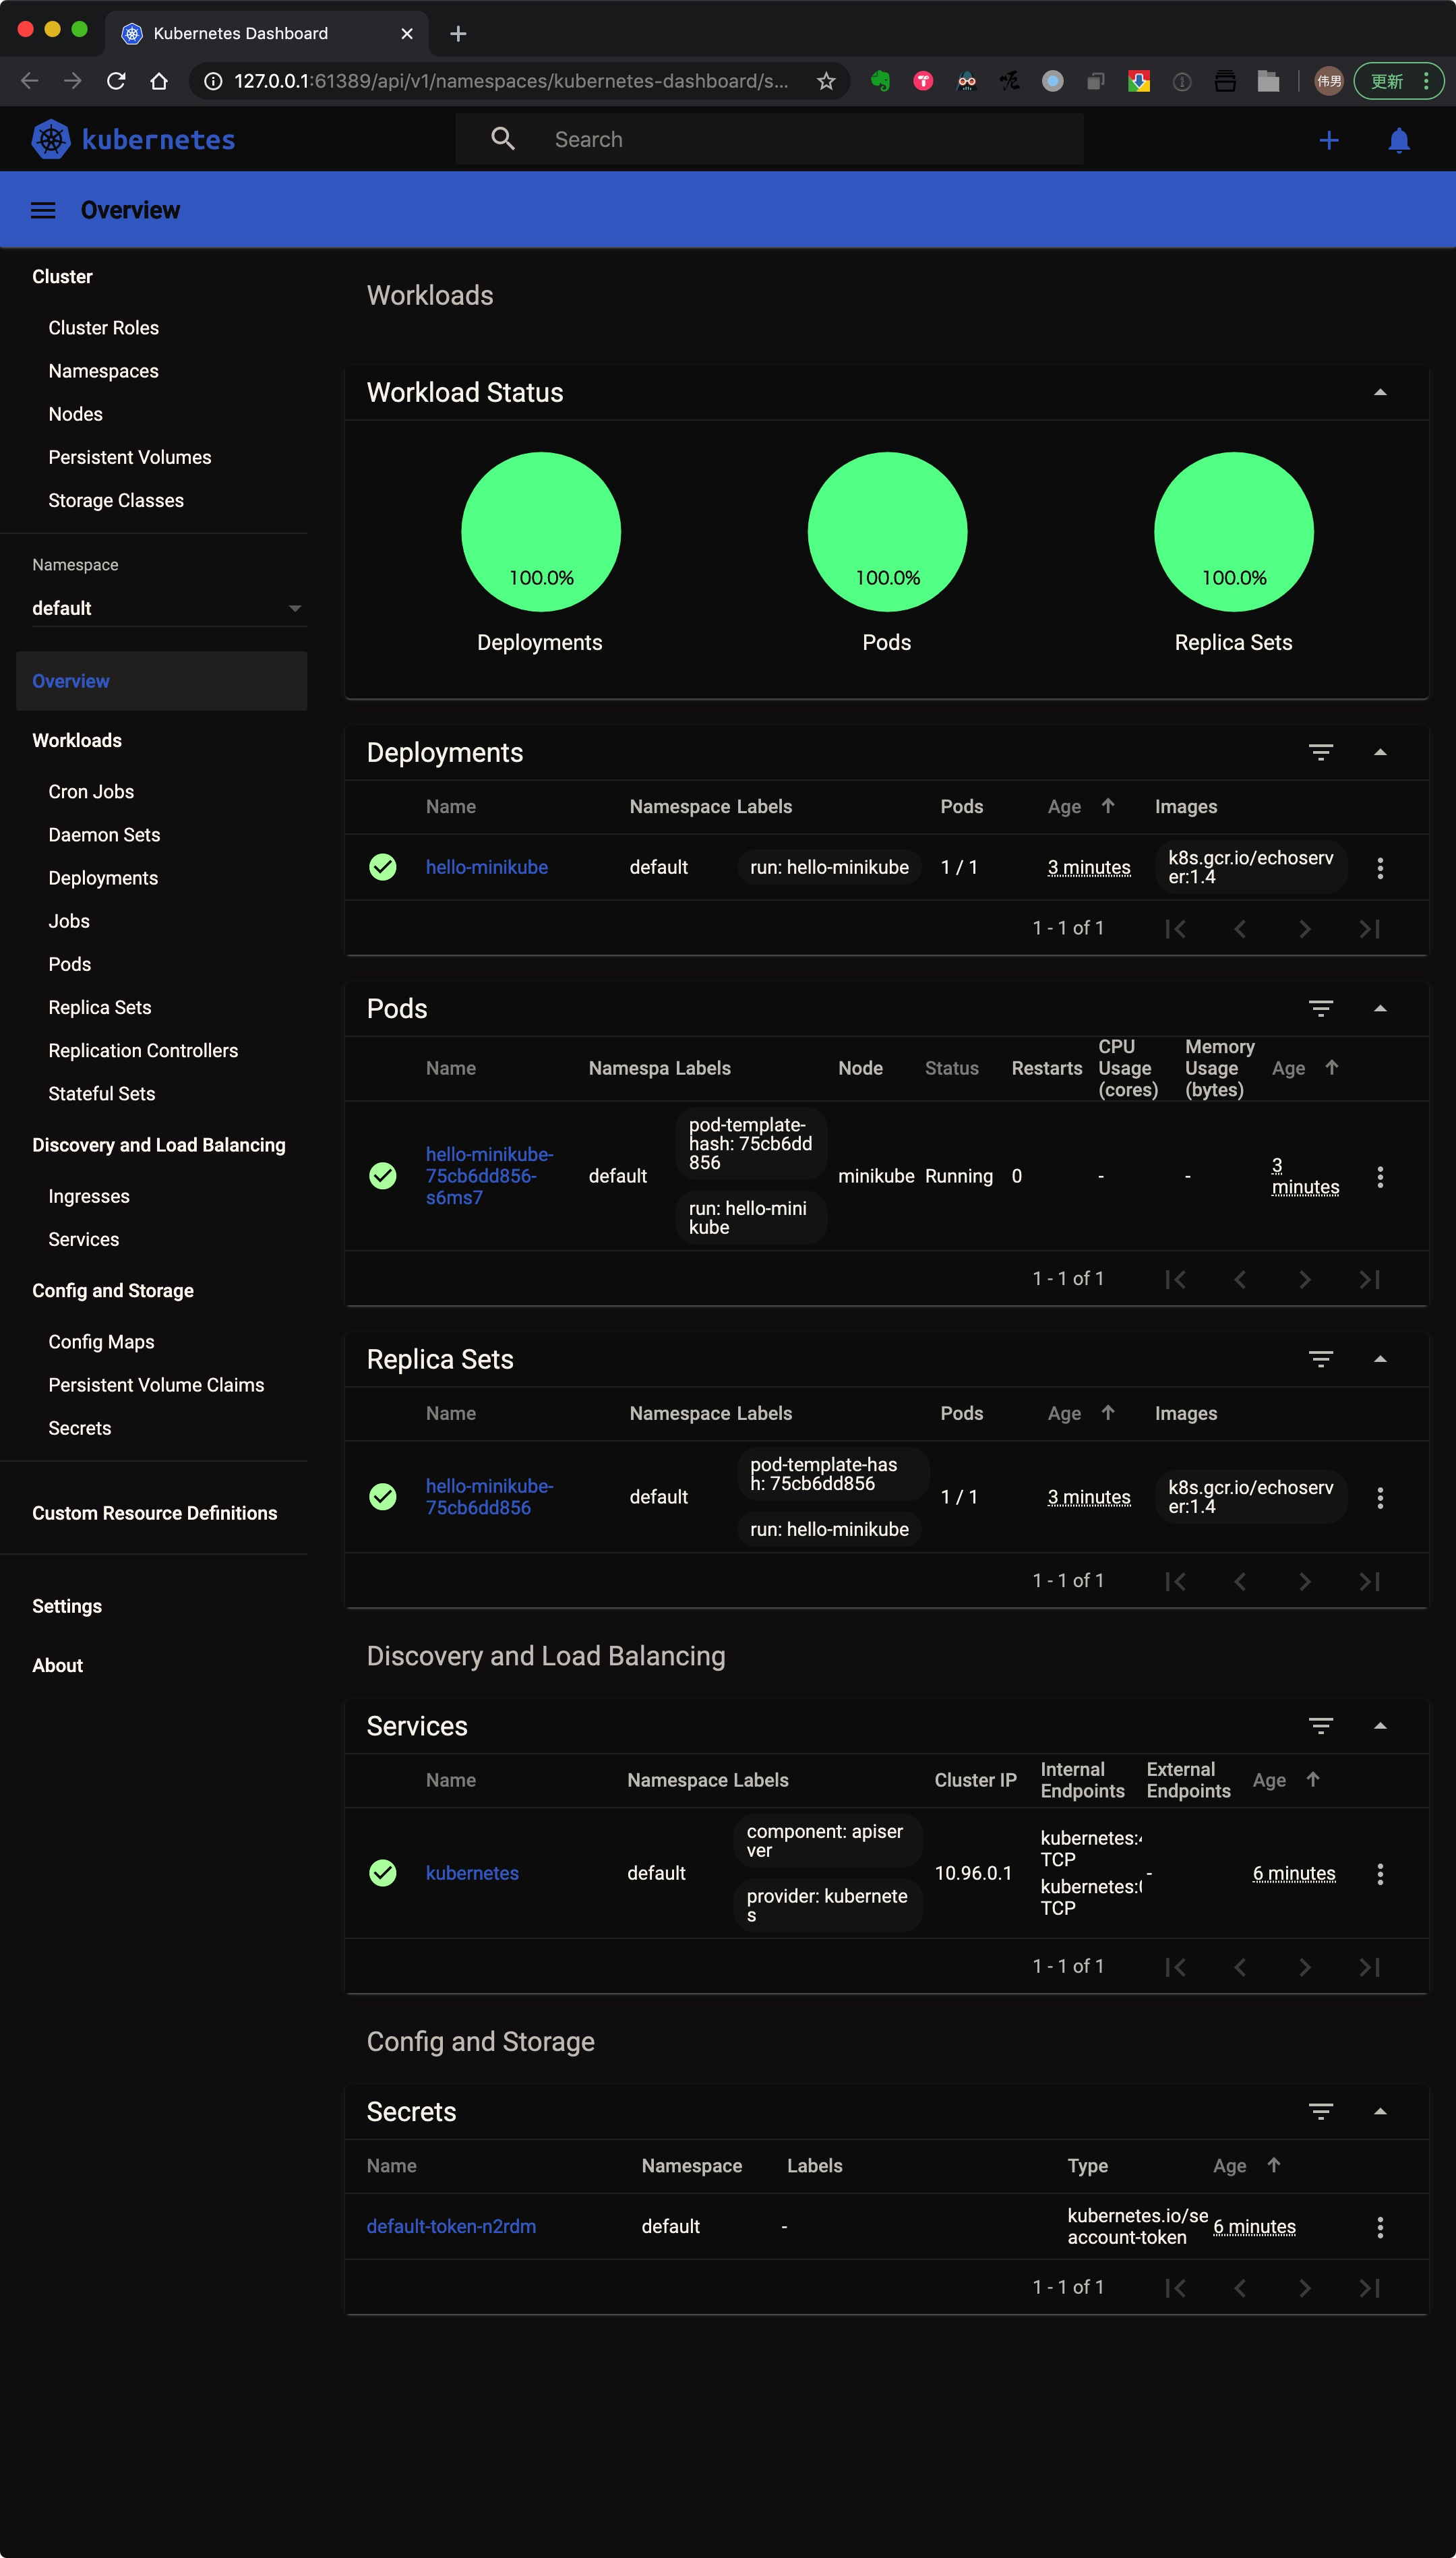Reload the browser page

(x=116, y=81)
